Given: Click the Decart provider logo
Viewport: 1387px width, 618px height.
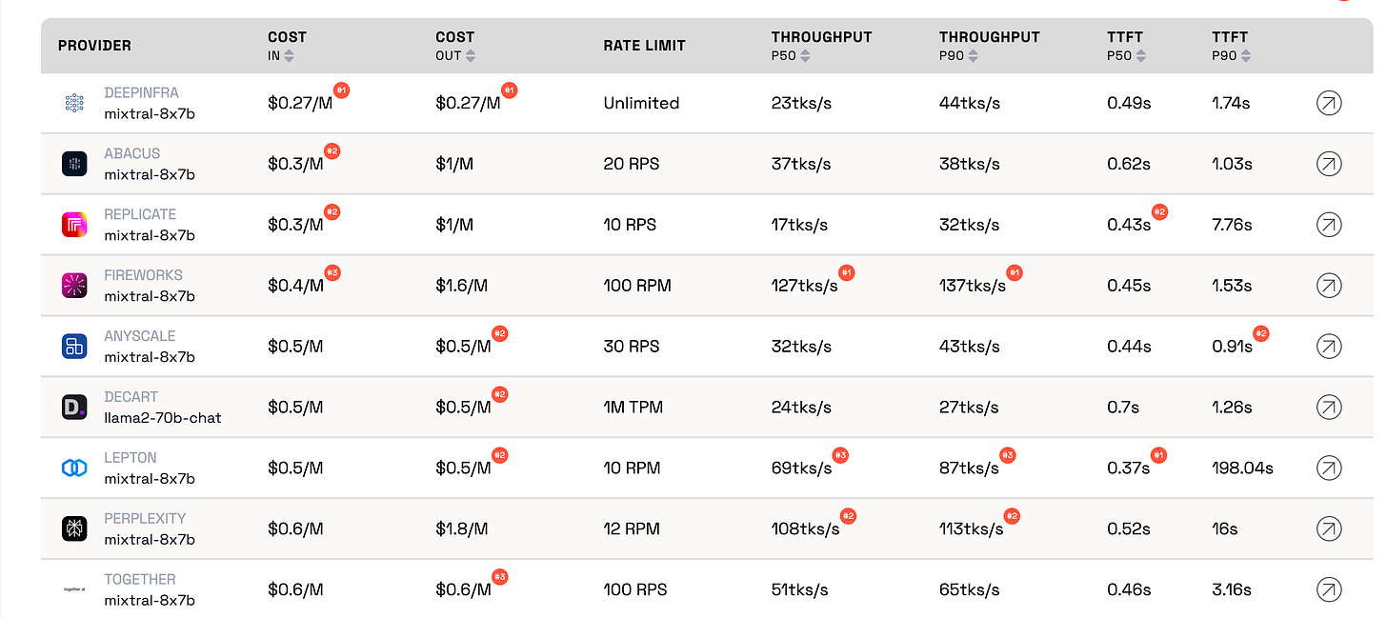Looking at the screenshot, I should point(74,408).
